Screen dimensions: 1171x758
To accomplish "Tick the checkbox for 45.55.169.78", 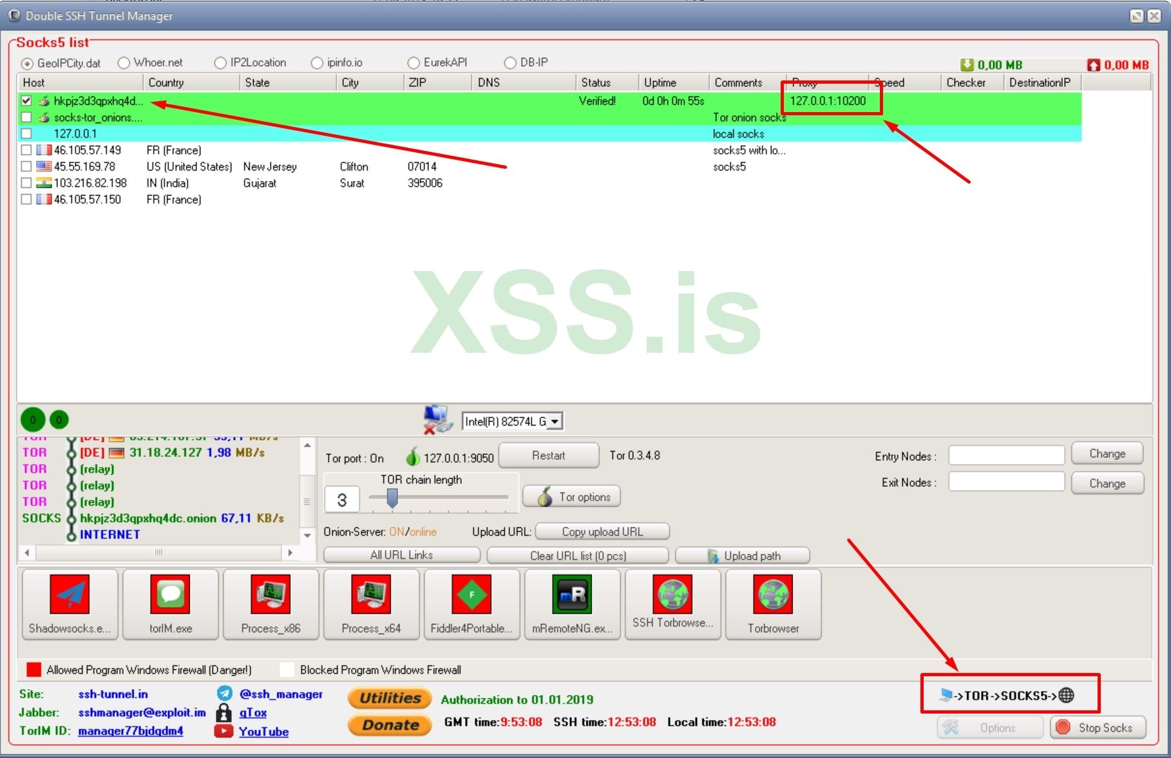I will pyautogui.click(x=26, y=166).
